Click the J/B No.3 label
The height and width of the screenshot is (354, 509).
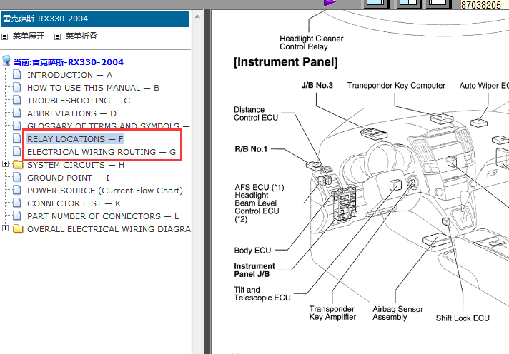click(317, 85)
